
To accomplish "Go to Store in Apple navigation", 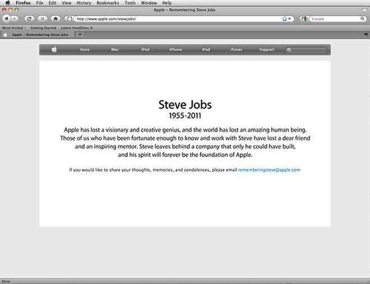I will [85, 49].
